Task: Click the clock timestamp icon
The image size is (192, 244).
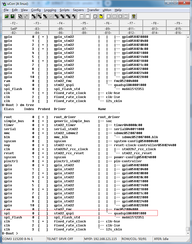Action: click(95, 16)
